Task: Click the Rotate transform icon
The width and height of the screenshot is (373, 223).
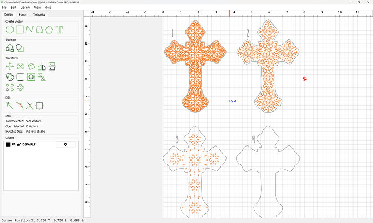Action: tap(31, 66)
